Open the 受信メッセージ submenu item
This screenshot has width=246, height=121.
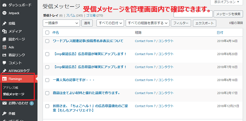(14, 94)
